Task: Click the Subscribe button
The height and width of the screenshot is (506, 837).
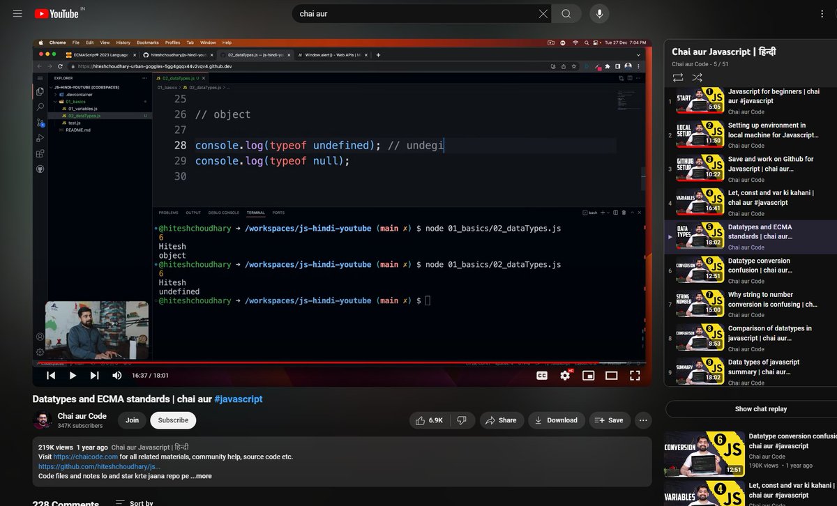Action: tap(172, 420)
